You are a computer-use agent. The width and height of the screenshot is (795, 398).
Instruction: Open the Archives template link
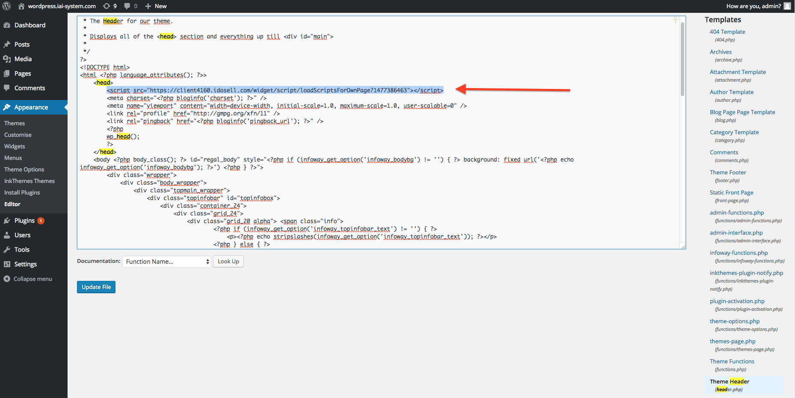click(721, 52)
